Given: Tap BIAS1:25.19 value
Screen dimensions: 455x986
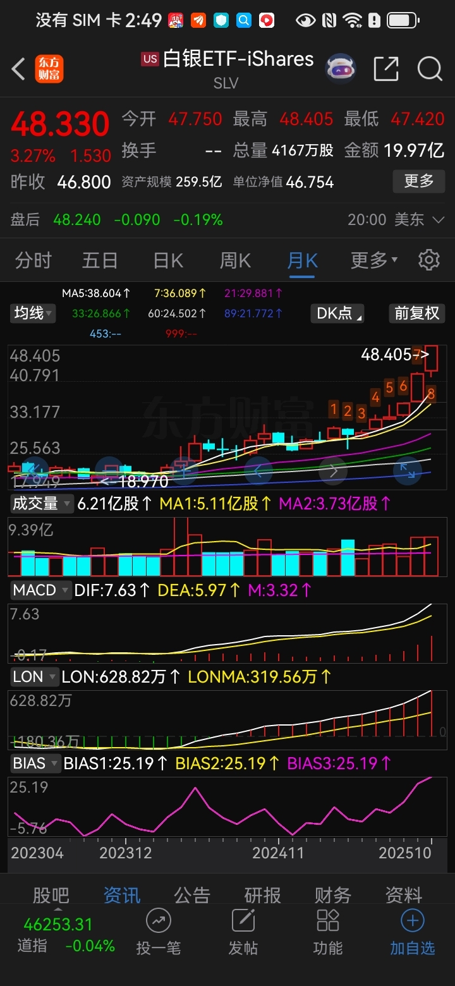Looking at the screenshot, I should tap(116, 764).
